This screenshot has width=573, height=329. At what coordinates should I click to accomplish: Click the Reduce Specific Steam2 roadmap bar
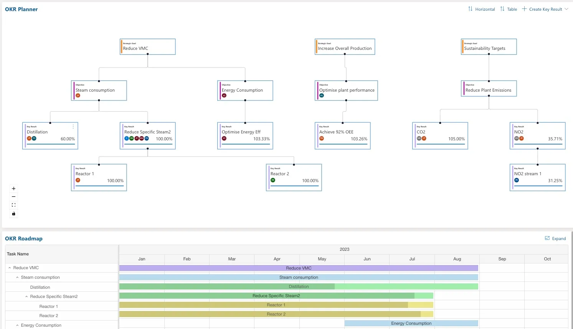tap(276, 296)
